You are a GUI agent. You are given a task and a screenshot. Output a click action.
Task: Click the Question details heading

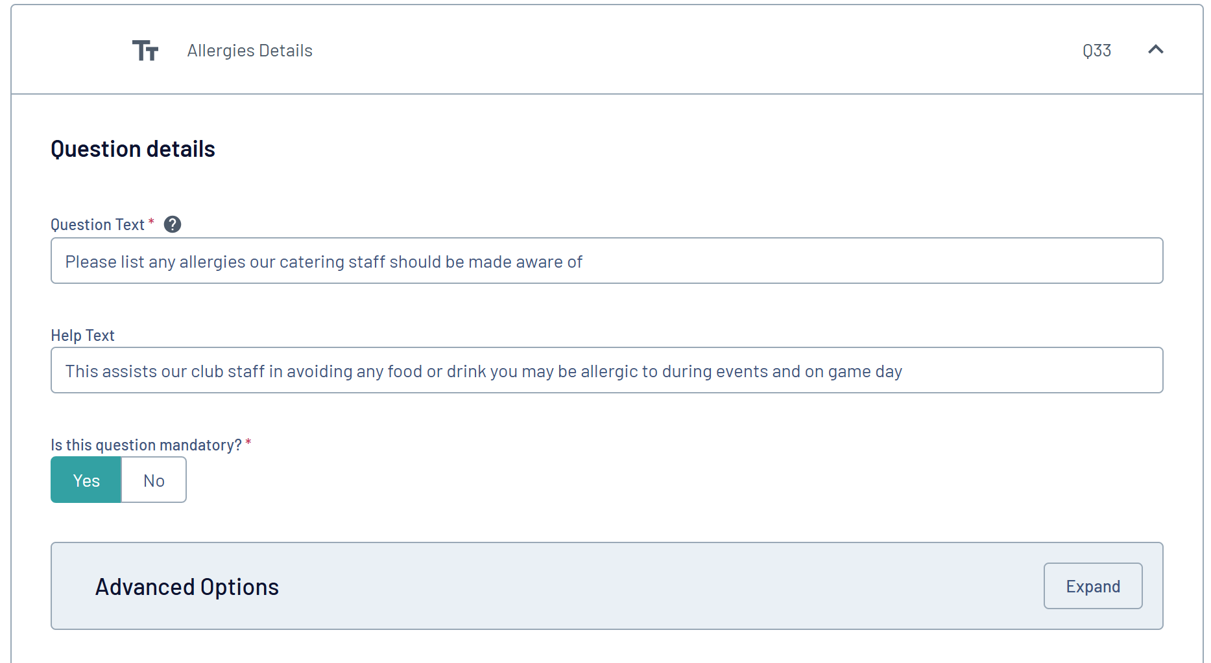(133, 149)
